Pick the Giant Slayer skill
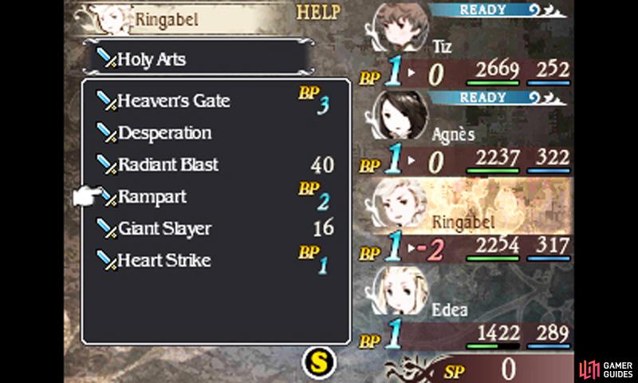 coord(215,228)
